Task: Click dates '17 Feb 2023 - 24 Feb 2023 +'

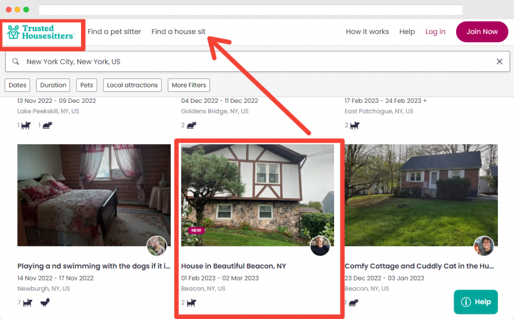Action: click(x=385, y=101)
